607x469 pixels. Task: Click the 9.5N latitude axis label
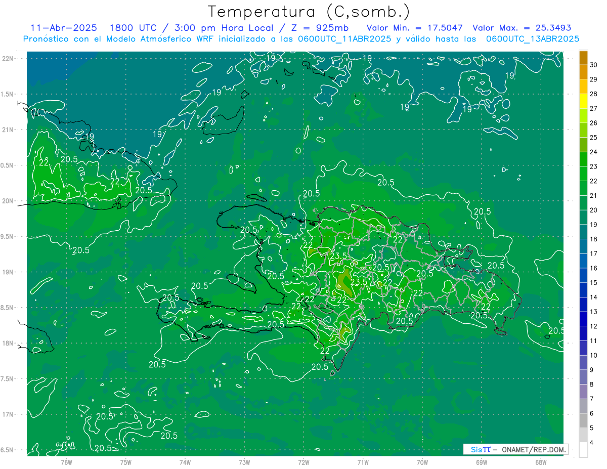tap(8, 236)
